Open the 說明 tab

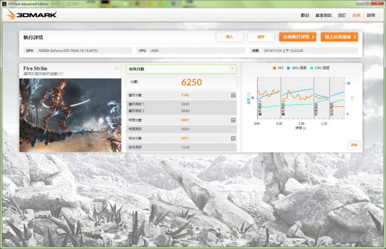pos(371,15)
